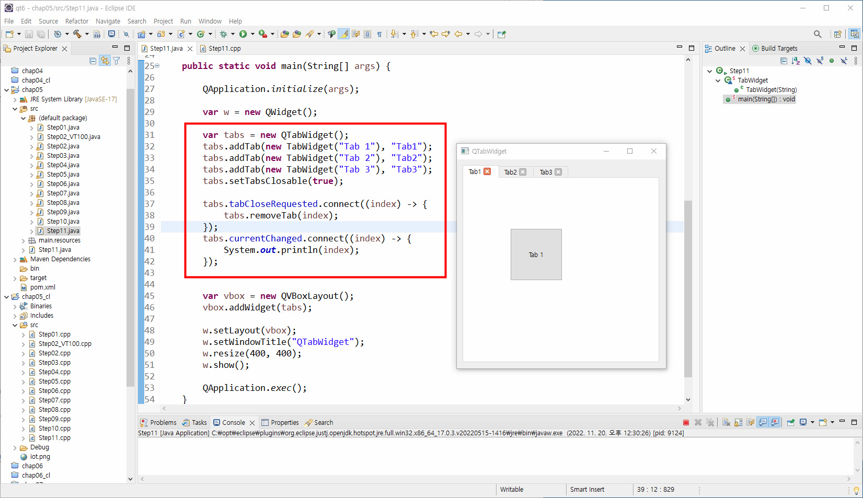Click the Collapse All icon in Project Explorer
Screen dimensions: 863x498
click(x=93, y=61)
